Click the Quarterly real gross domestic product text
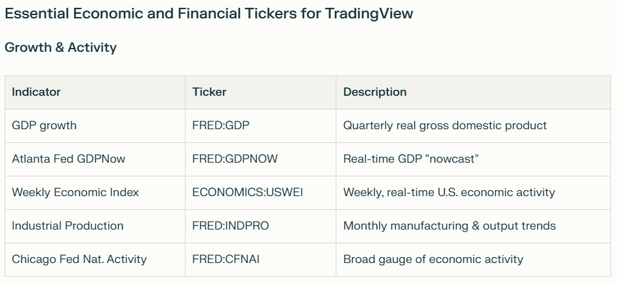617x284 pixels. click(445, 125)
